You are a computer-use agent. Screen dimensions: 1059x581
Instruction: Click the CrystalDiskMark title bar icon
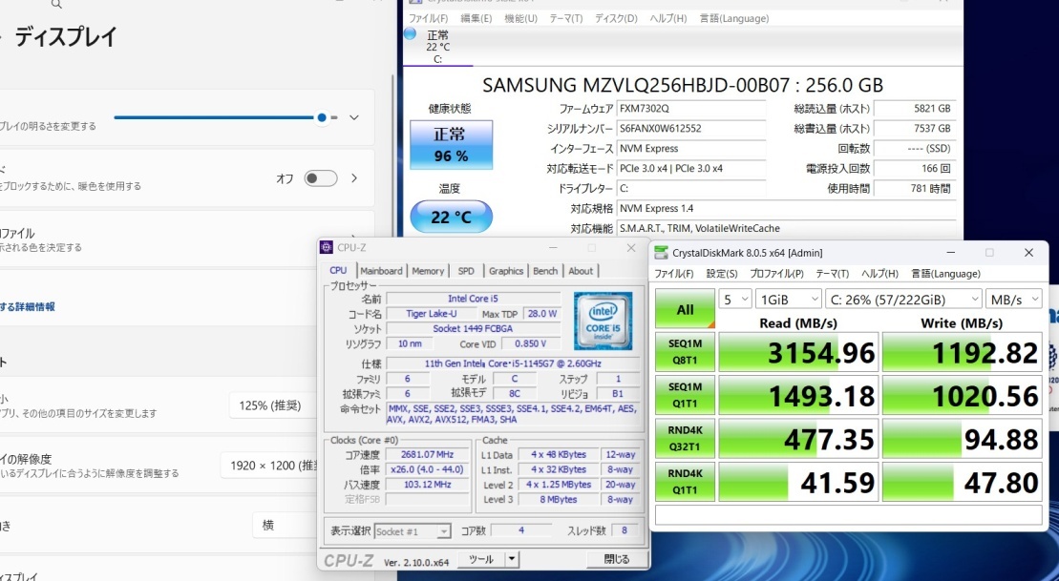coord(662,253)
